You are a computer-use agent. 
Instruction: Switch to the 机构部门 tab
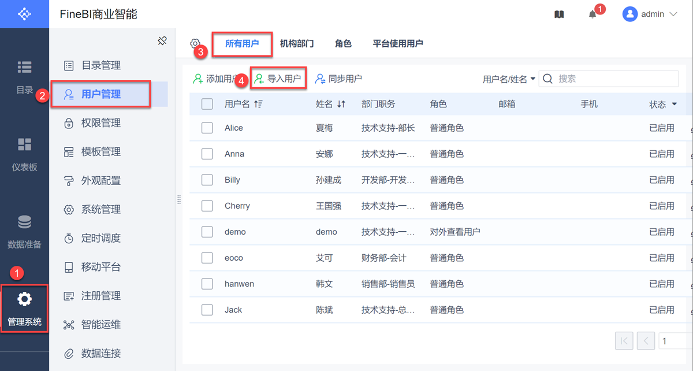pyautogui.click(x=297, y=43)
